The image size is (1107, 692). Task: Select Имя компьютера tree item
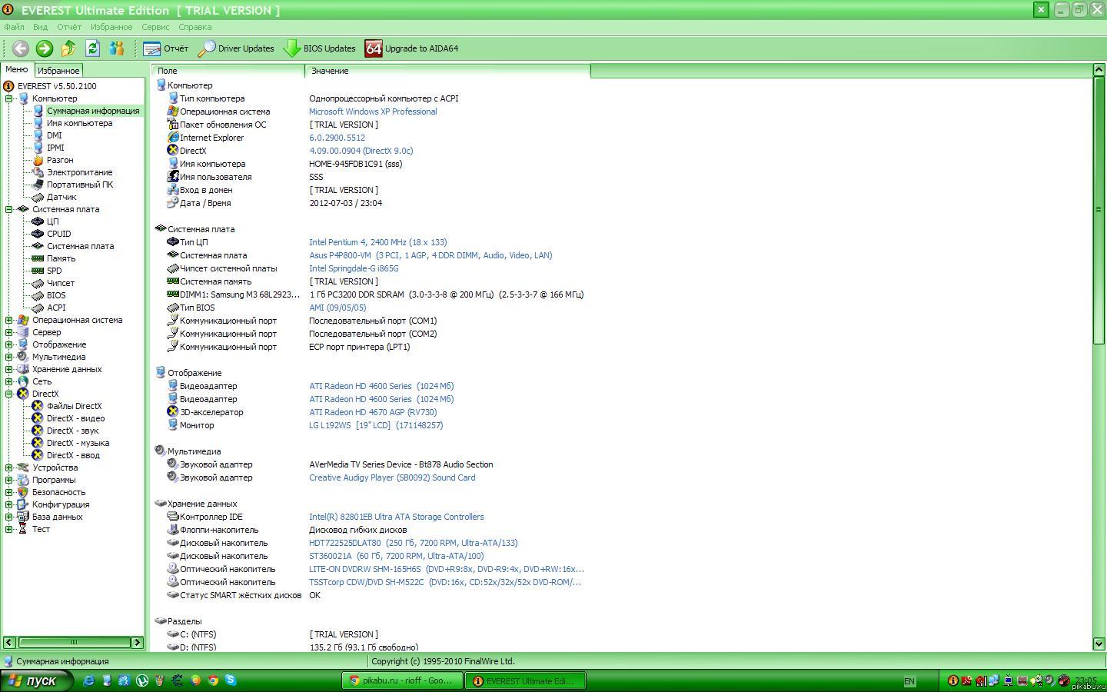[79, 123]
